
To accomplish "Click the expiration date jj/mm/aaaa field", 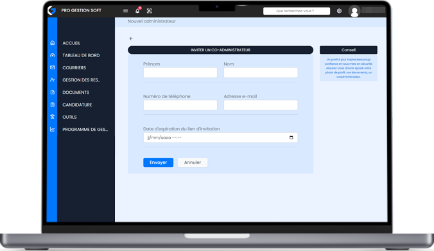I will [x=220, y=137].
